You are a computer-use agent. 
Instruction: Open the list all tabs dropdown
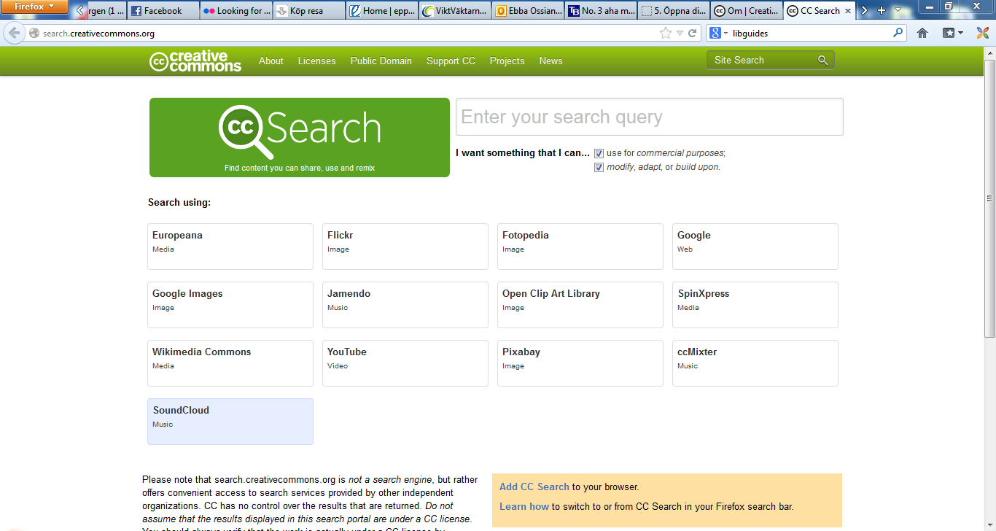898,11
